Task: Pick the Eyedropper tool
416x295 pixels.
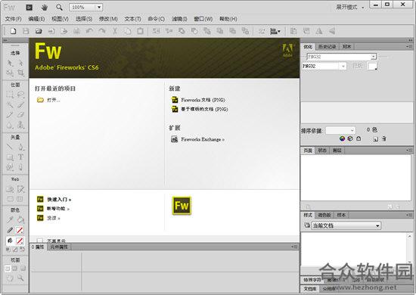Action: (10, 219)
